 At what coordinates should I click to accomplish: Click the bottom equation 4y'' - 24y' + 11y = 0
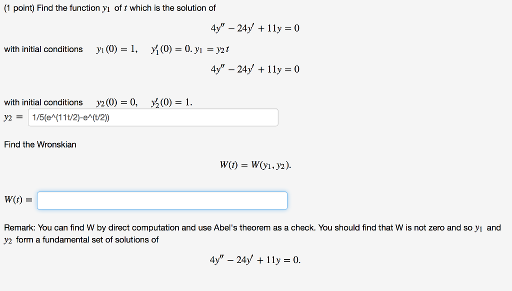(x=255, y=259)
